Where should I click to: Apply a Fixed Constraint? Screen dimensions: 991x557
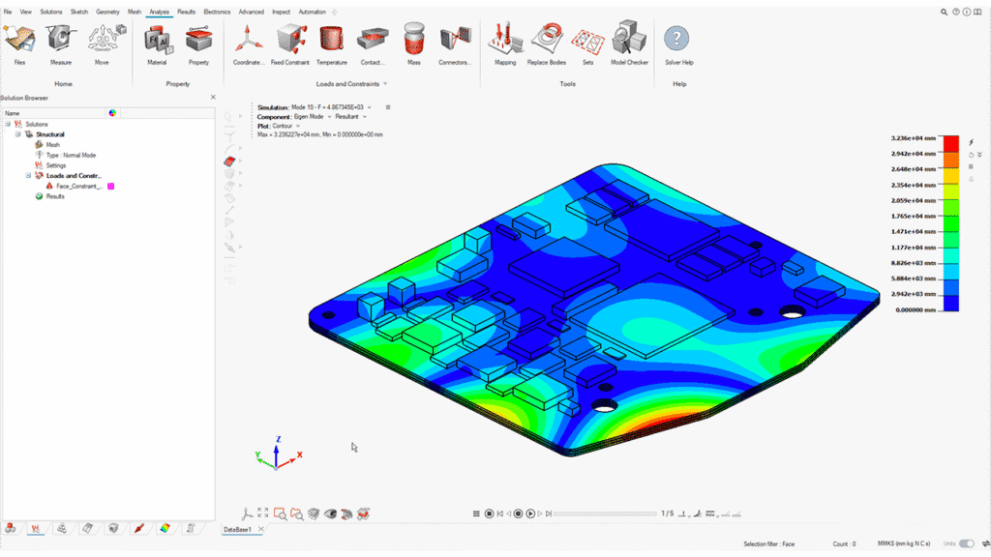[x=290, y=44]
